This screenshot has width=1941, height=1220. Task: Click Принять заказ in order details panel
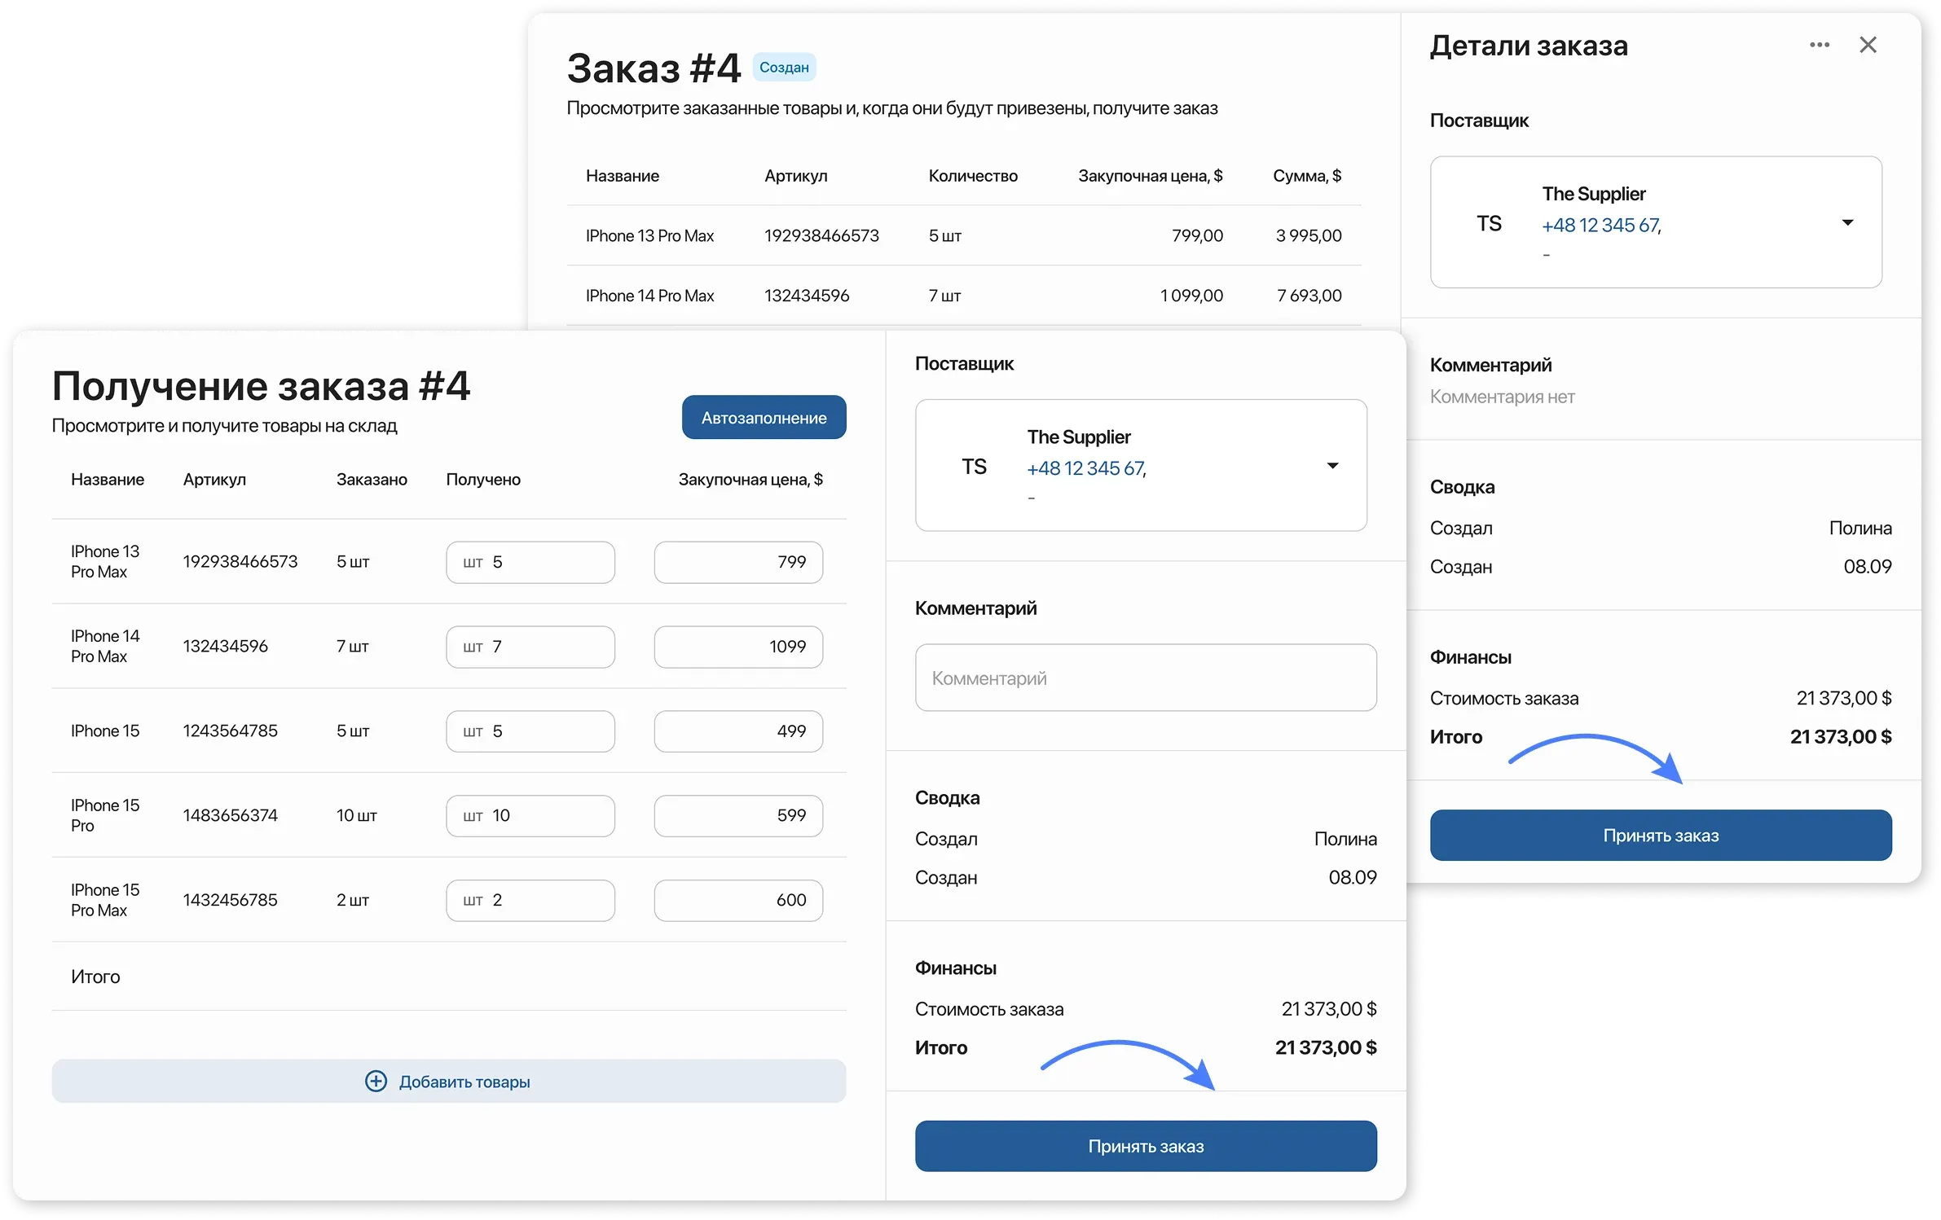click(x=1661, y=835)
